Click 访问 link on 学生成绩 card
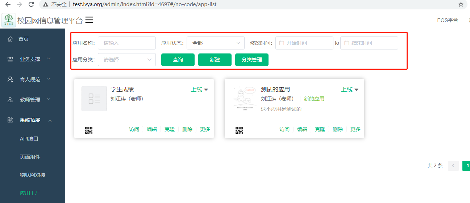 click(x=134, y=129)
